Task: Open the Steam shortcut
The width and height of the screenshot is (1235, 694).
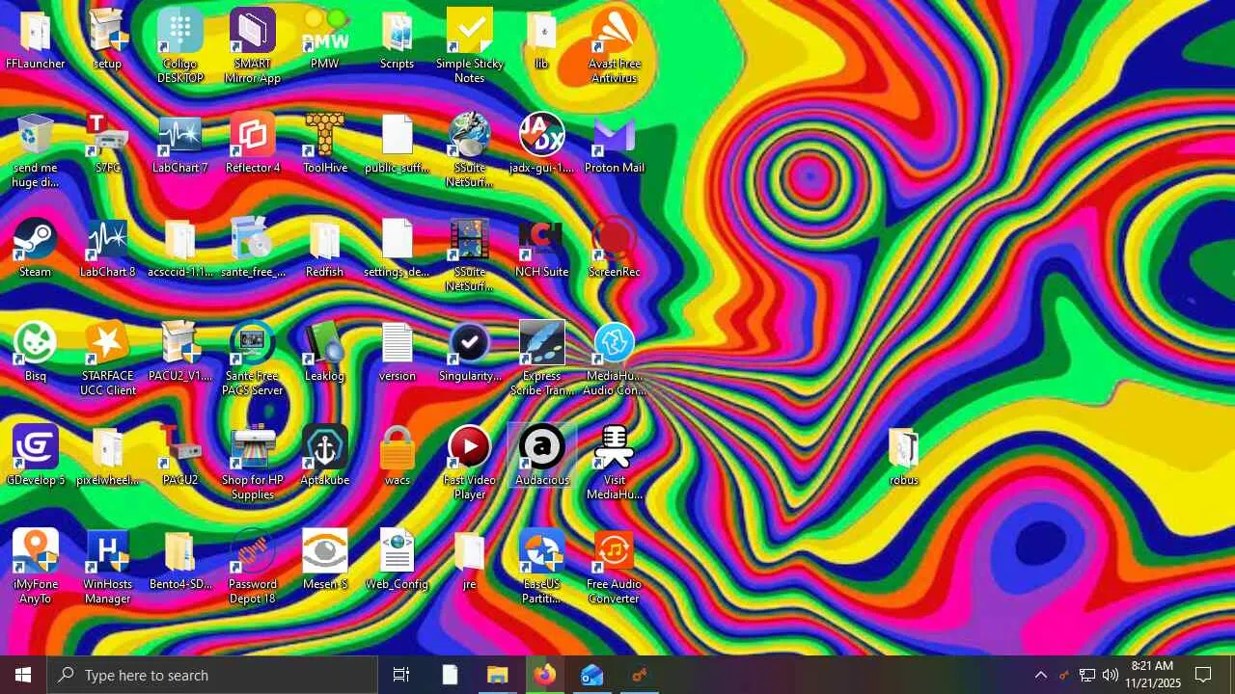Action: click(x=36, y=249)
